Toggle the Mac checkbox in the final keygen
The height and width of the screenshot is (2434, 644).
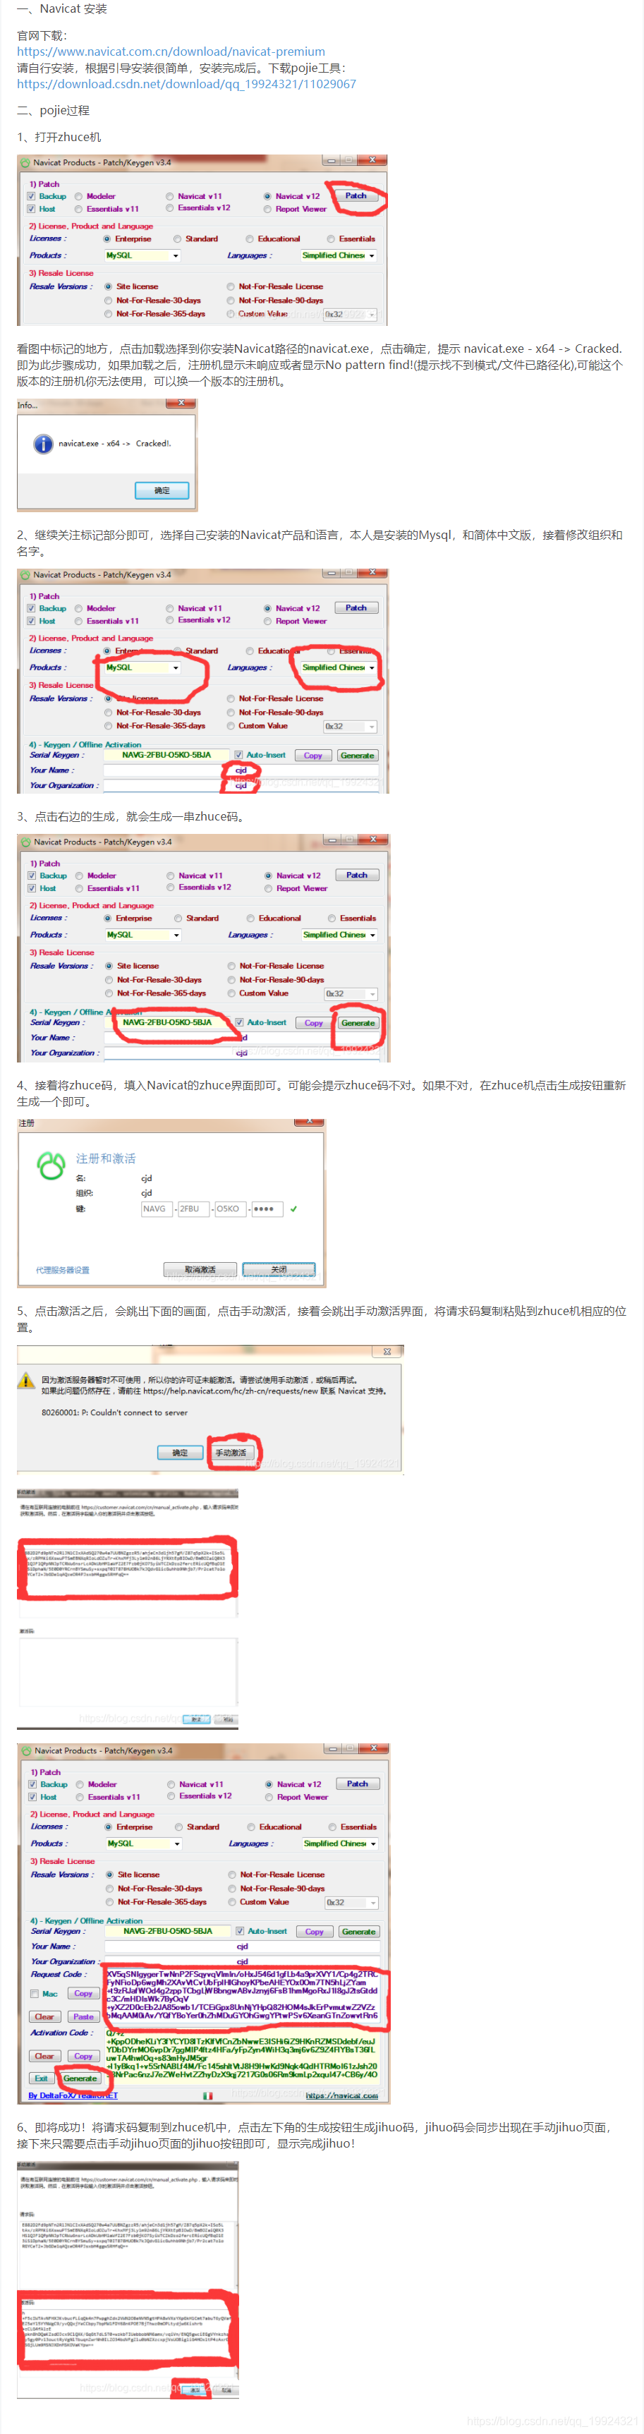[35, 1994]
